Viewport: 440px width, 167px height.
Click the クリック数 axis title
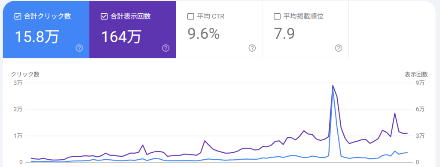tap(25, 74)
